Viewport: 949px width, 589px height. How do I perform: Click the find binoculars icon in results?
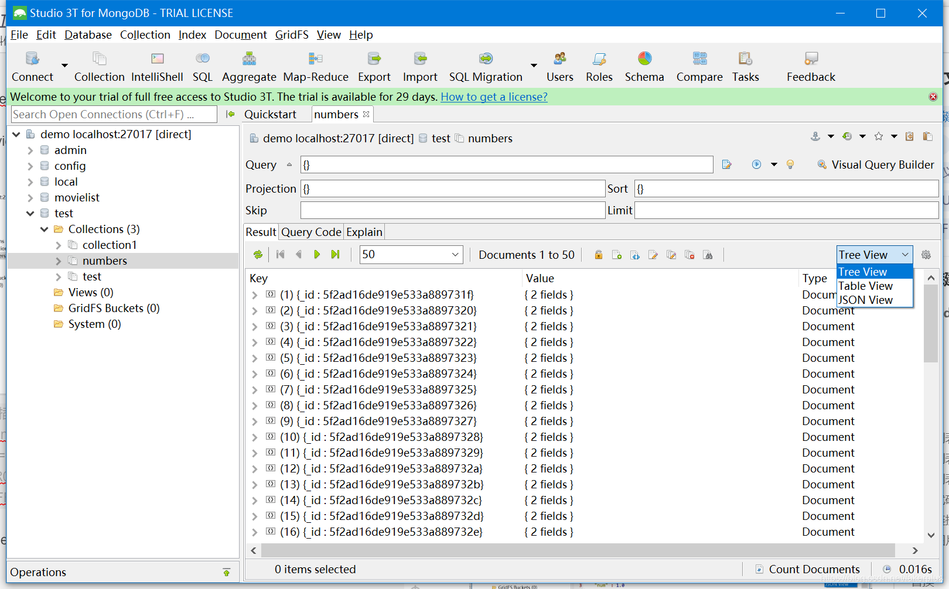point(708,255)
